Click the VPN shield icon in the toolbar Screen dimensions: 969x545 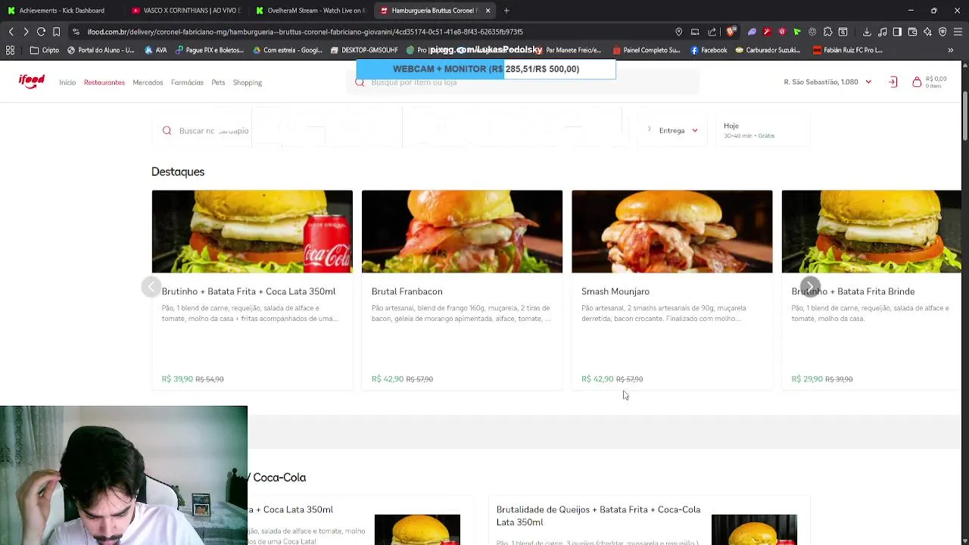coord(943,32)
